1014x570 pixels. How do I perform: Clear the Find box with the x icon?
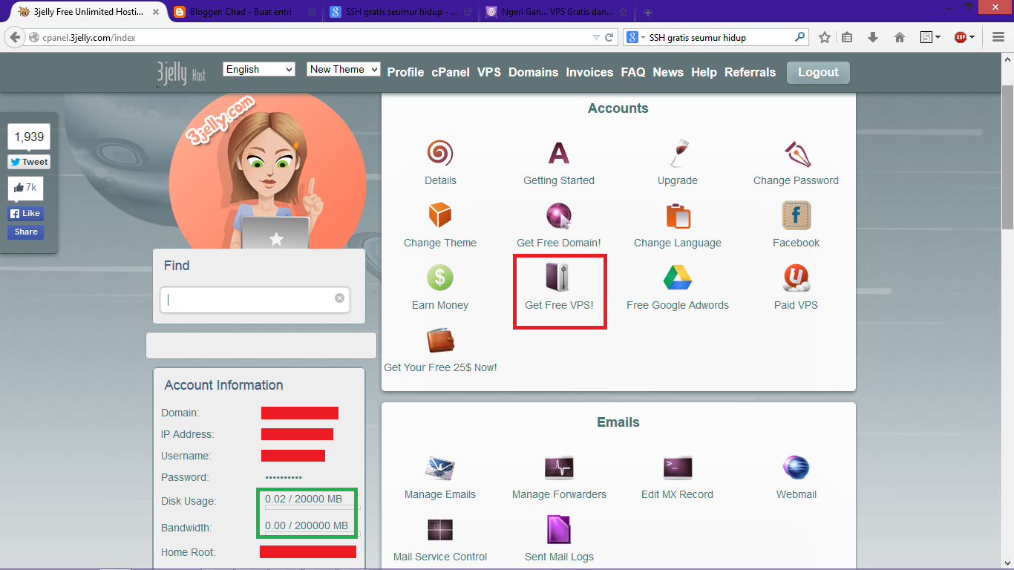click(x=339, y=298)
